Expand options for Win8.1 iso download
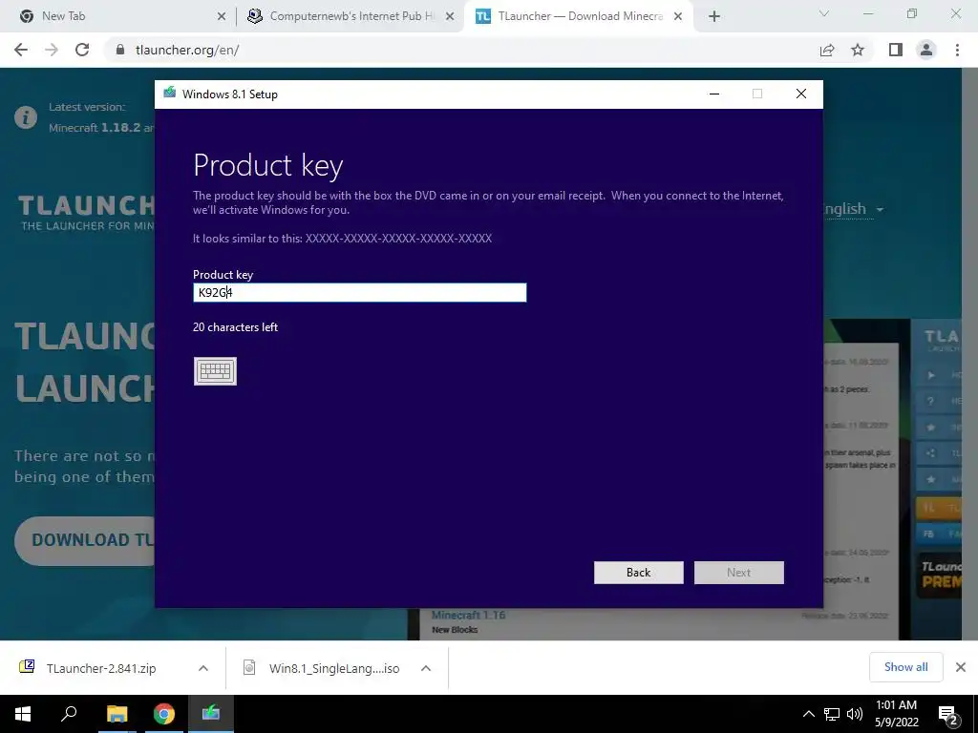Image resolution: width=978 pixels, height=733 pixels. click(x=426, y=668)
